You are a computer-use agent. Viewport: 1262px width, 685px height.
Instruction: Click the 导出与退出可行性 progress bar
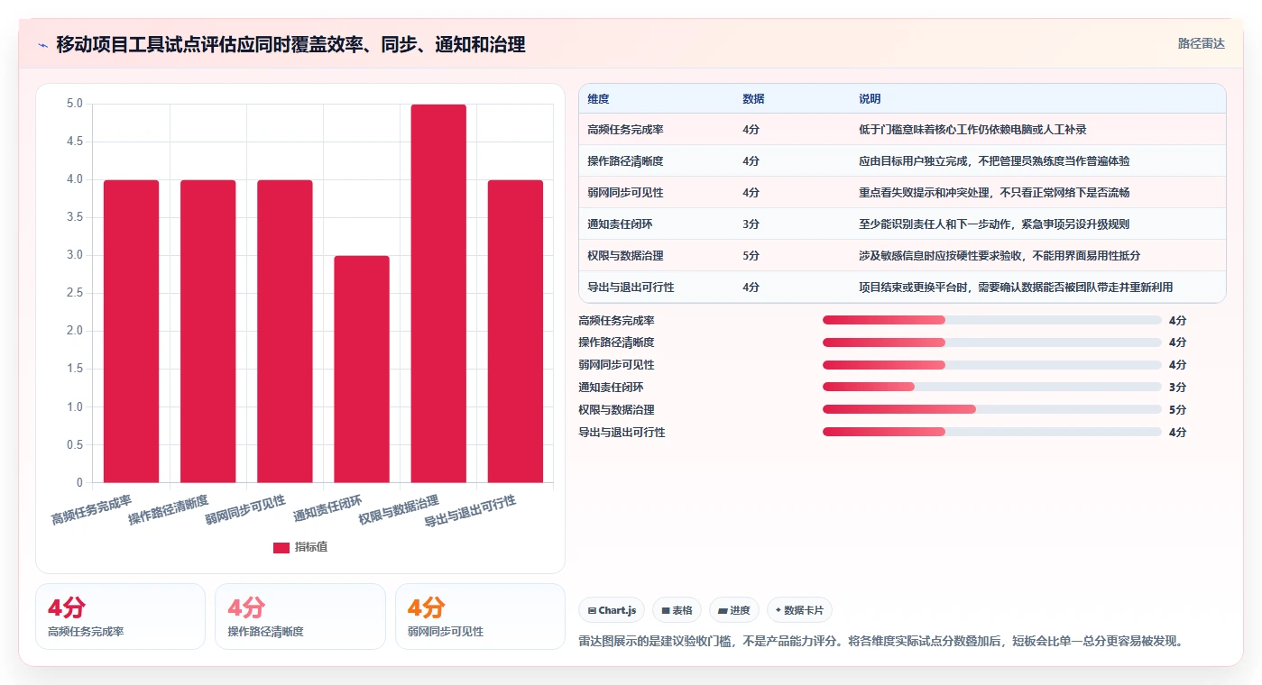992,432
